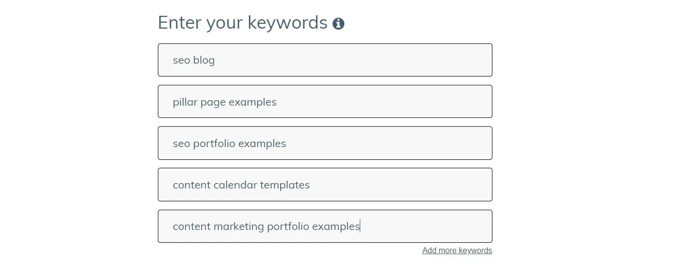Click 'examples' in the pillar page field
The width and height of the screenshot is (675, 264).
click(x=252, y=102)
